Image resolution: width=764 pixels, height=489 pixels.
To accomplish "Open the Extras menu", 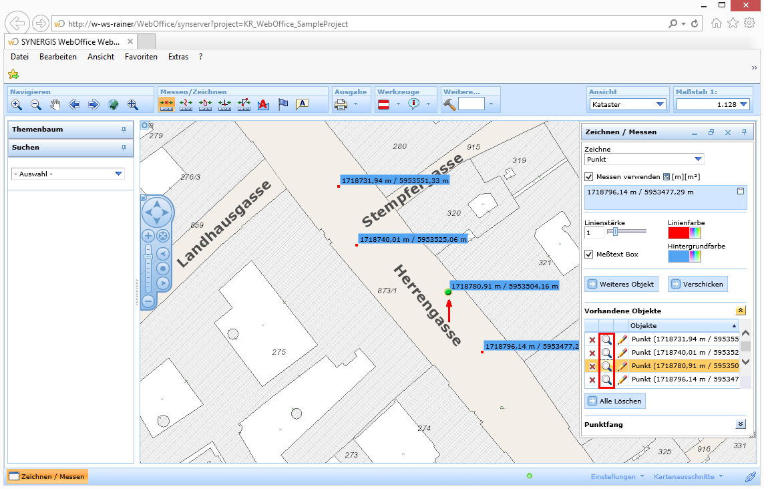I will click(x=178, y=57).
